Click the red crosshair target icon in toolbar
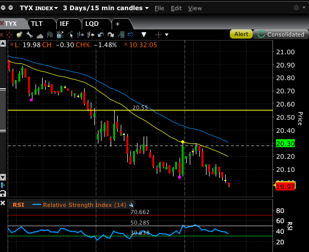Viewport: 309px width, 252px height. click(x=9, y=35)
